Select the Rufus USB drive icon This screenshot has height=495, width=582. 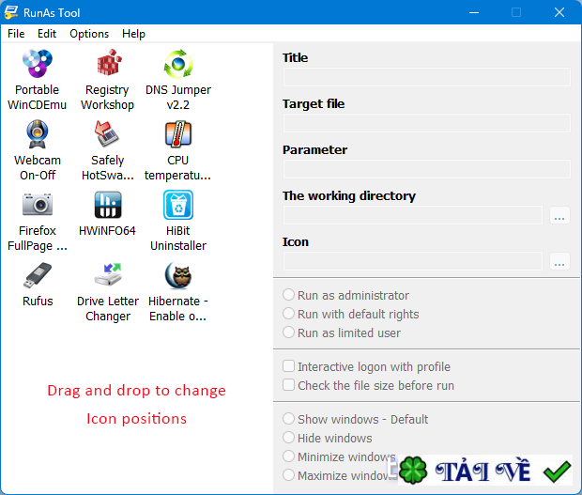click(38, 275)
